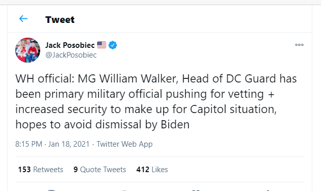Click the partially visible retweet icon
The height and width of the screenshot is (191, 321).
(123, 190)
